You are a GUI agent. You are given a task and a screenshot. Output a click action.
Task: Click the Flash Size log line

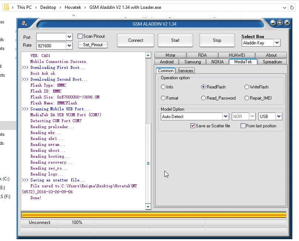65,97
